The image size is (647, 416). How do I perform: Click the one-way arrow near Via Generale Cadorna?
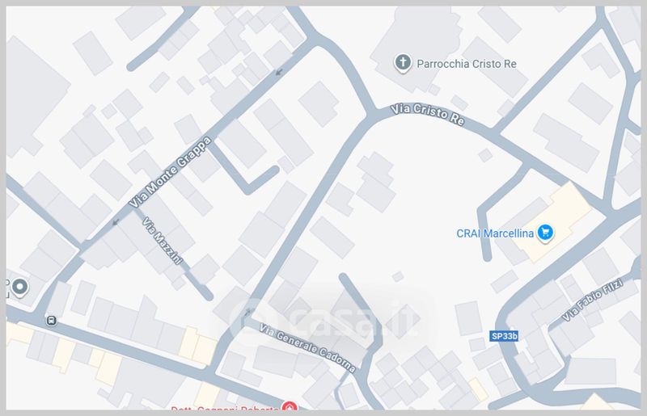248,313
